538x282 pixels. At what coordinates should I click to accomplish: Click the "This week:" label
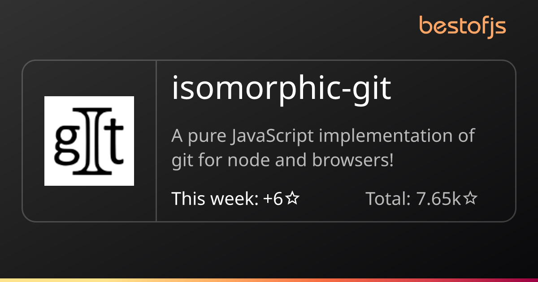pyautogui.click(x=215, y=199)
